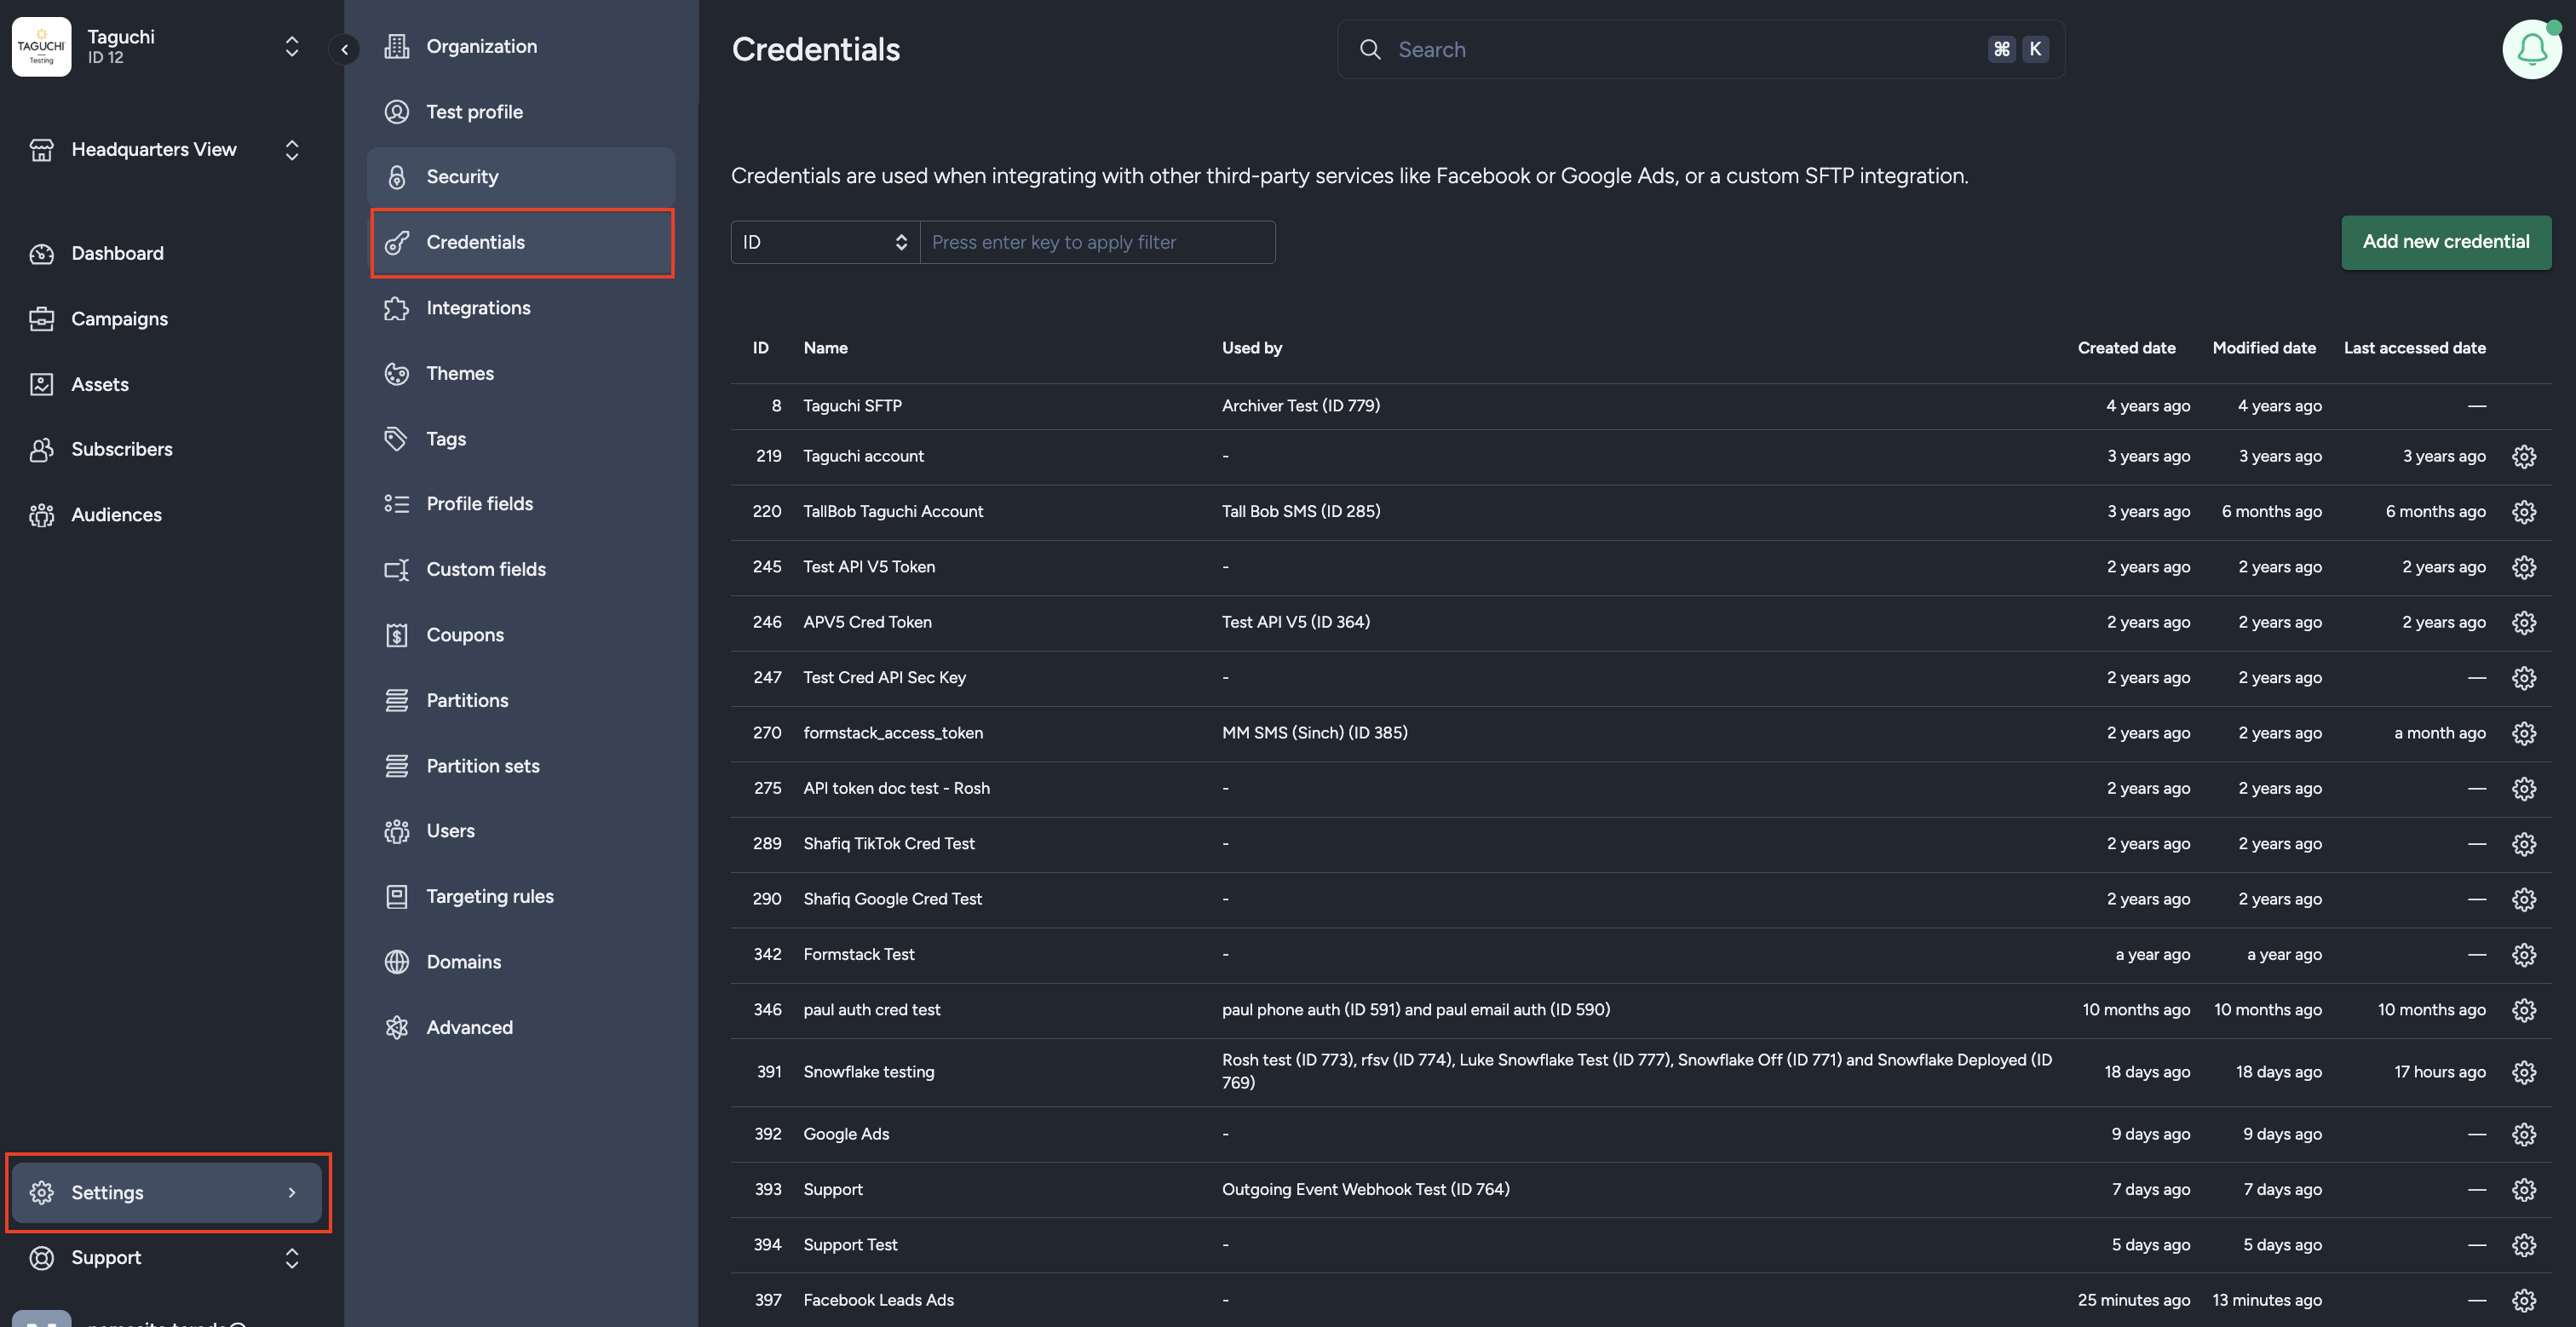Open the organization switcher chevron next to Taguchi

(291, 46)
